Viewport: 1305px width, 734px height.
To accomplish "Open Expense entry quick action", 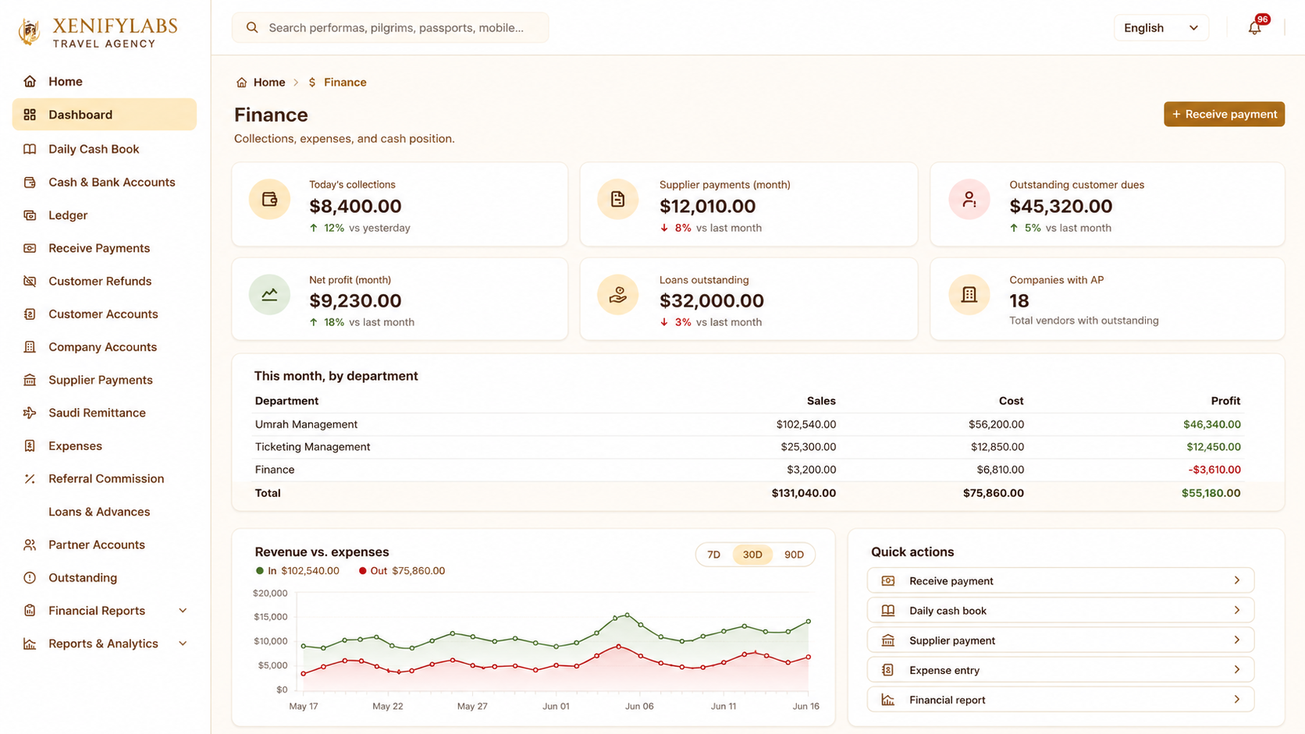I will click(1060, 669).
